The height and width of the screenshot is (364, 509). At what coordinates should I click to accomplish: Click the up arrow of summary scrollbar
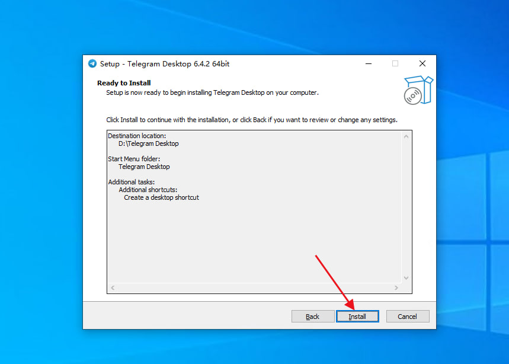click(x=406, y=137)
